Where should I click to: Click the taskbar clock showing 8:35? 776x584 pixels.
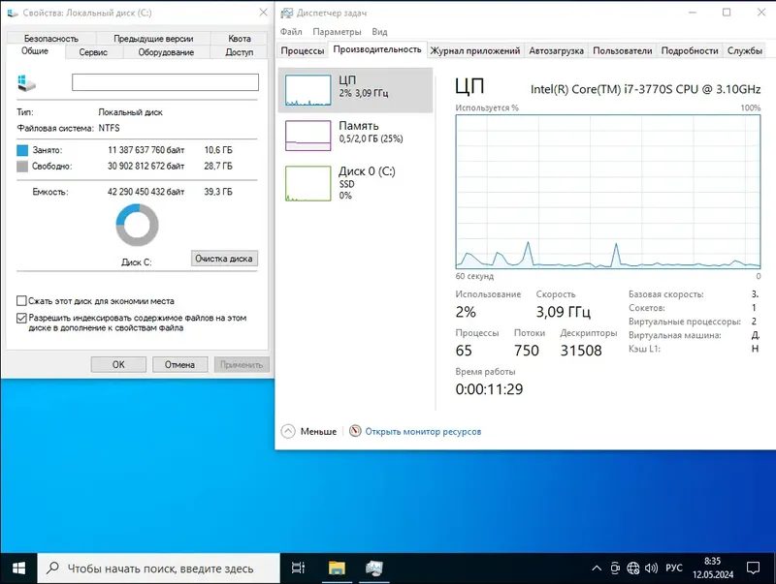coord(713,569)
